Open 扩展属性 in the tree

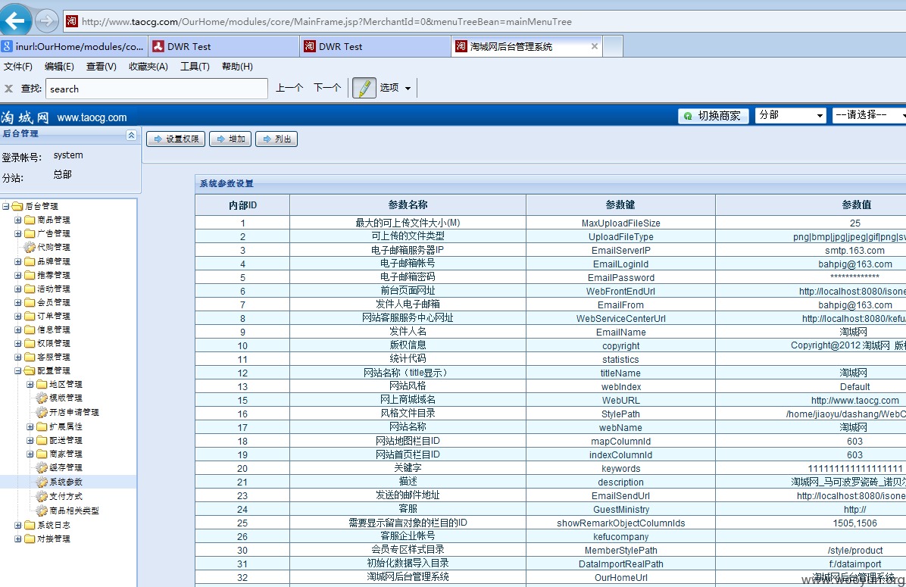66,426
